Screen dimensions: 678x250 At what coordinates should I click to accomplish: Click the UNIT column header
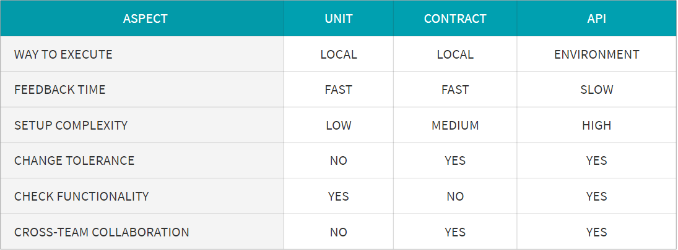coord(339,19)
